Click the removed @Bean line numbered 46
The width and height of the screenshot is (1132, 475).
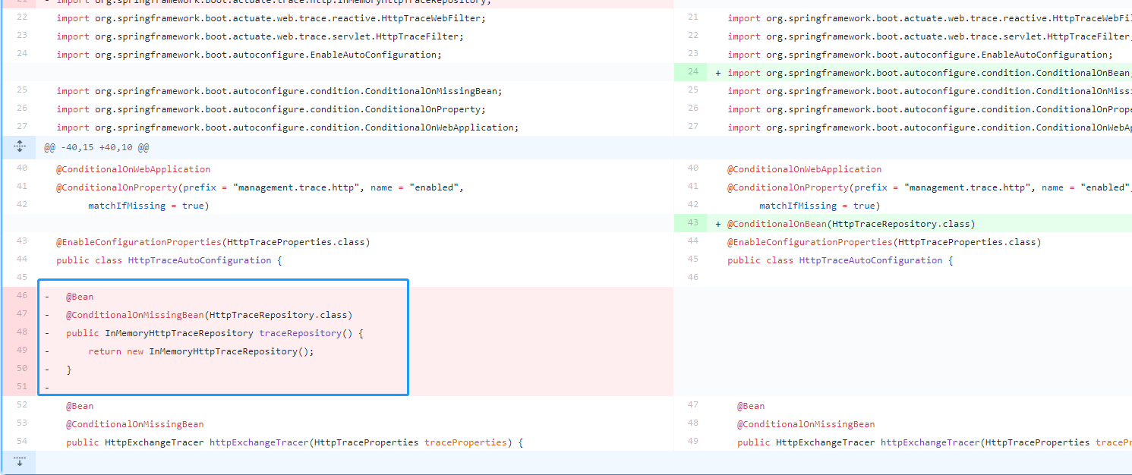click(x=80, y=297)
